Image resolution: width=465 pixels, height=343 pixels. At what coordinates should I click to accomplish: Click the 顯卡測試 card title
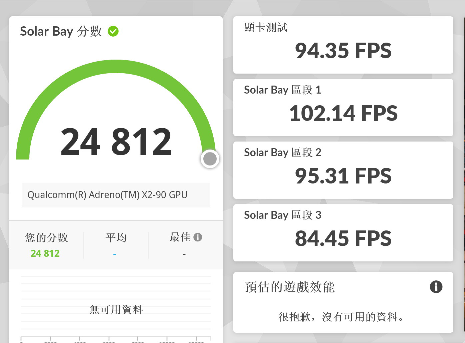pyautogui.click(x=266, y=27)
